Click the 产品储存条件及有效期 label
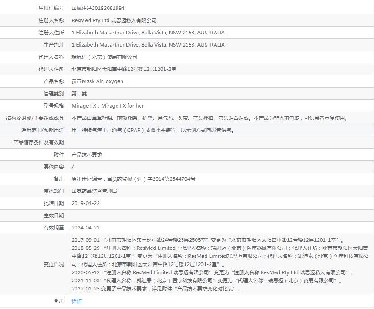 point(38,142)
